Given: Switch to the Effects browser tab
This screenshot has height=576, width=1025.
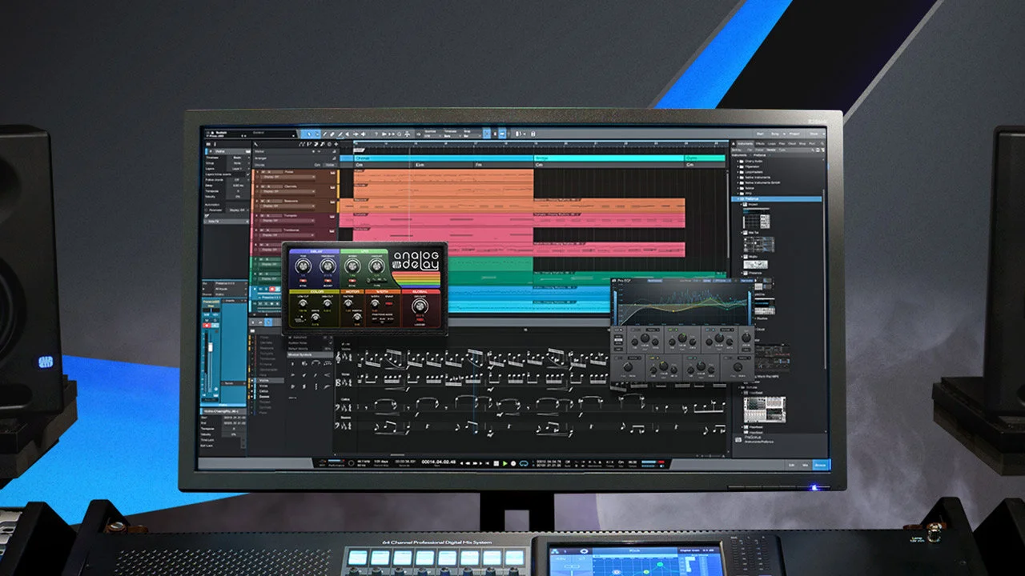Looking at the screenshot, I should (x=760, y=144).
